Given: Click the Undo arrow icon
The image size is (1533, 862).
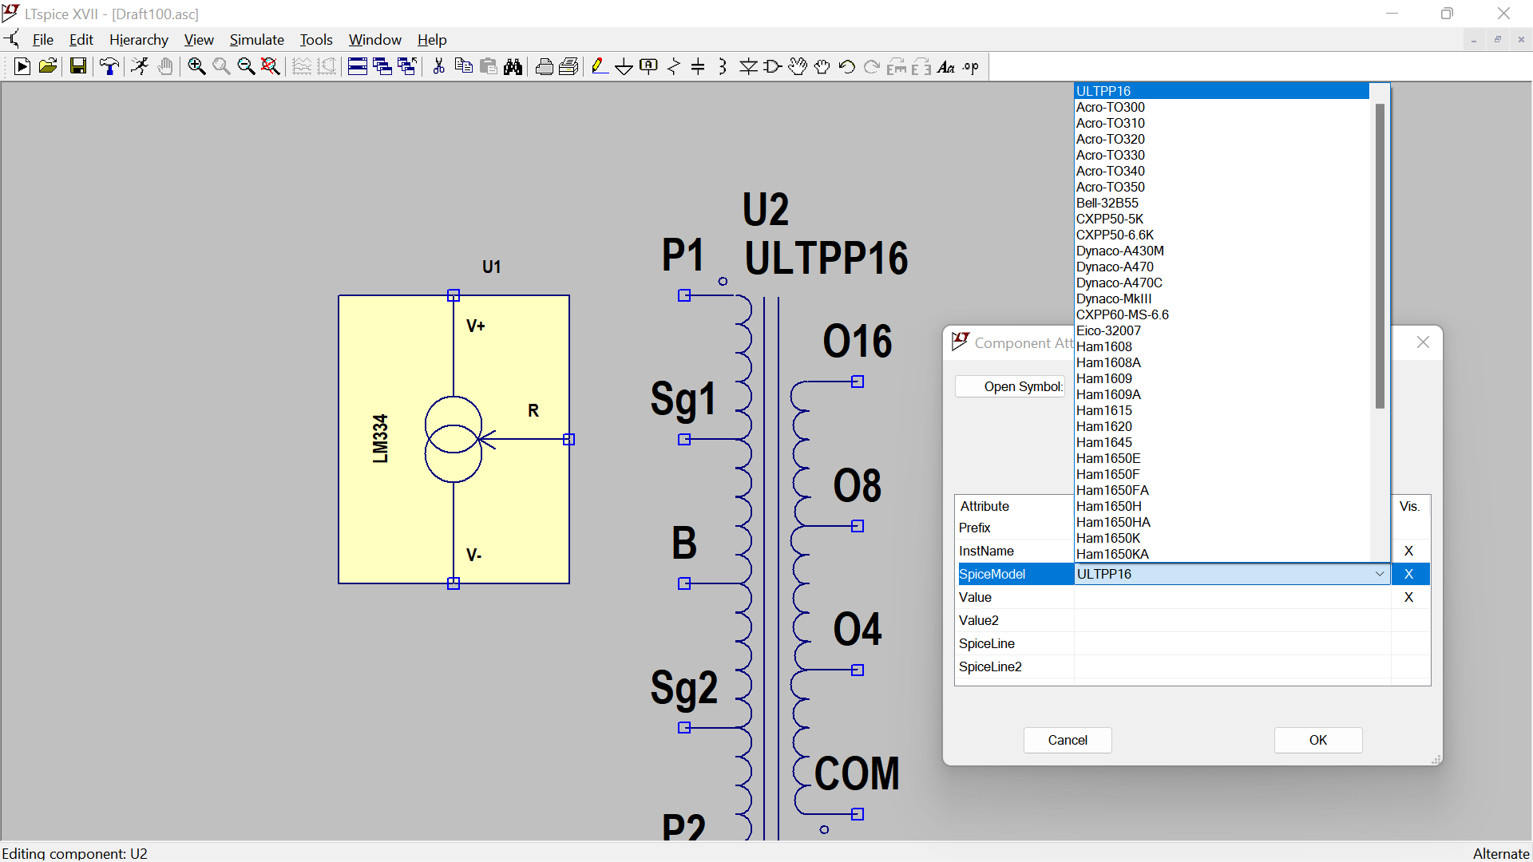Looking at the screenshot, I should pyautogui.click(x=847, y=67).
